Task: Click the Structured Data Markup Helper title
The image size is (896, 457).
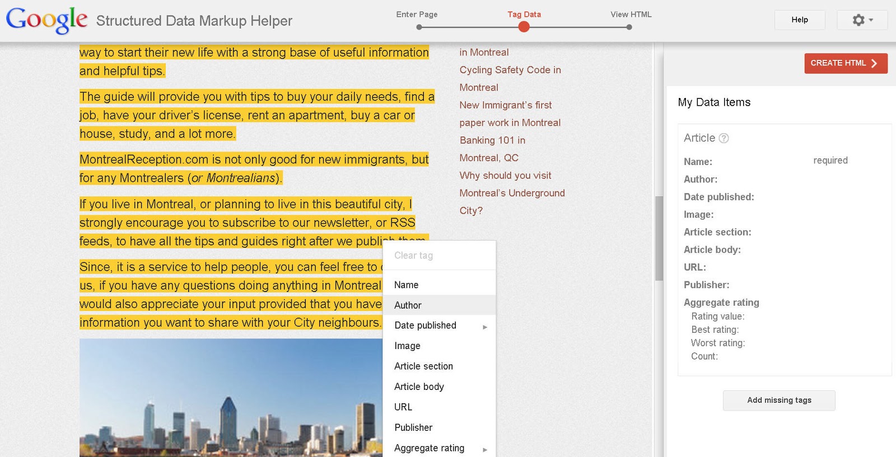Action: pyautogui.click(x=194, y=21)
